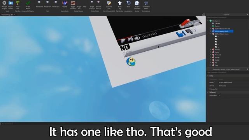Expand 3D Text Maker: New Tab model
249x140 pixels.
(210, 29)
